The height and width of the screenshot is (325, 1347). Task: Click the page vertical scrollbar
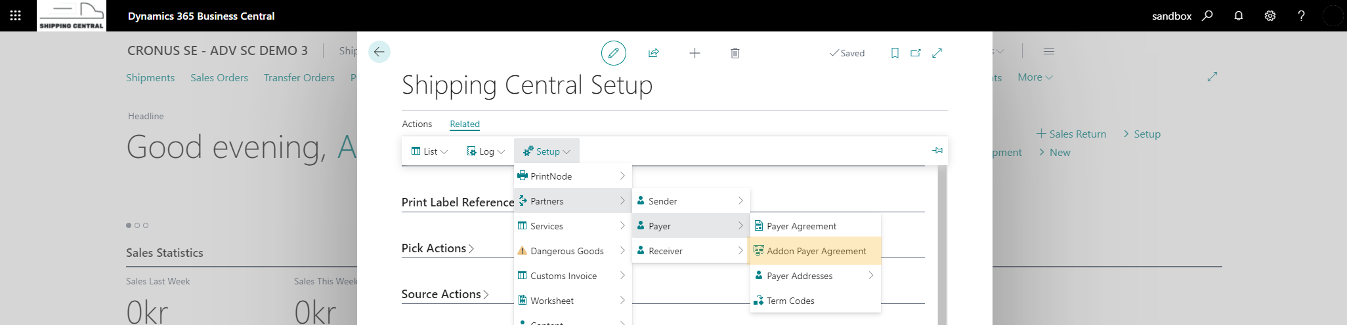[x=943, y=245]
